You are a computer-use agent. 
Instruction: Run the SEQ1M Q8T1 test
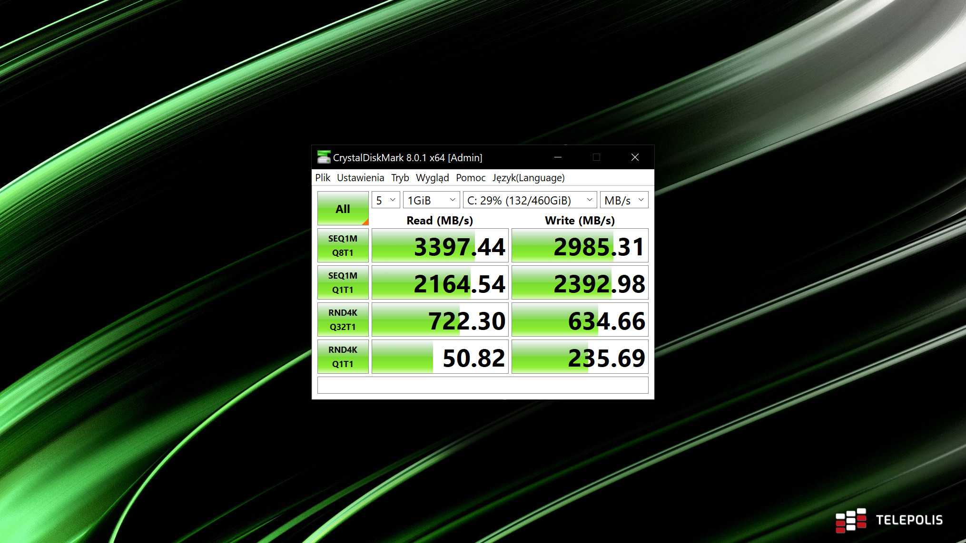pos(343,245)
